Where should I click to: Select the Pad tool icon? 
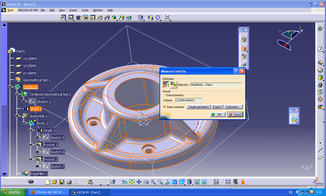pos(63,18)
